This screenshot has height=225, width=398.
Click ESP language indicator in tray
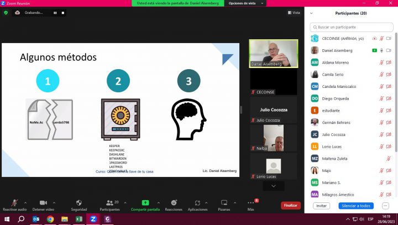coord(370,219)
